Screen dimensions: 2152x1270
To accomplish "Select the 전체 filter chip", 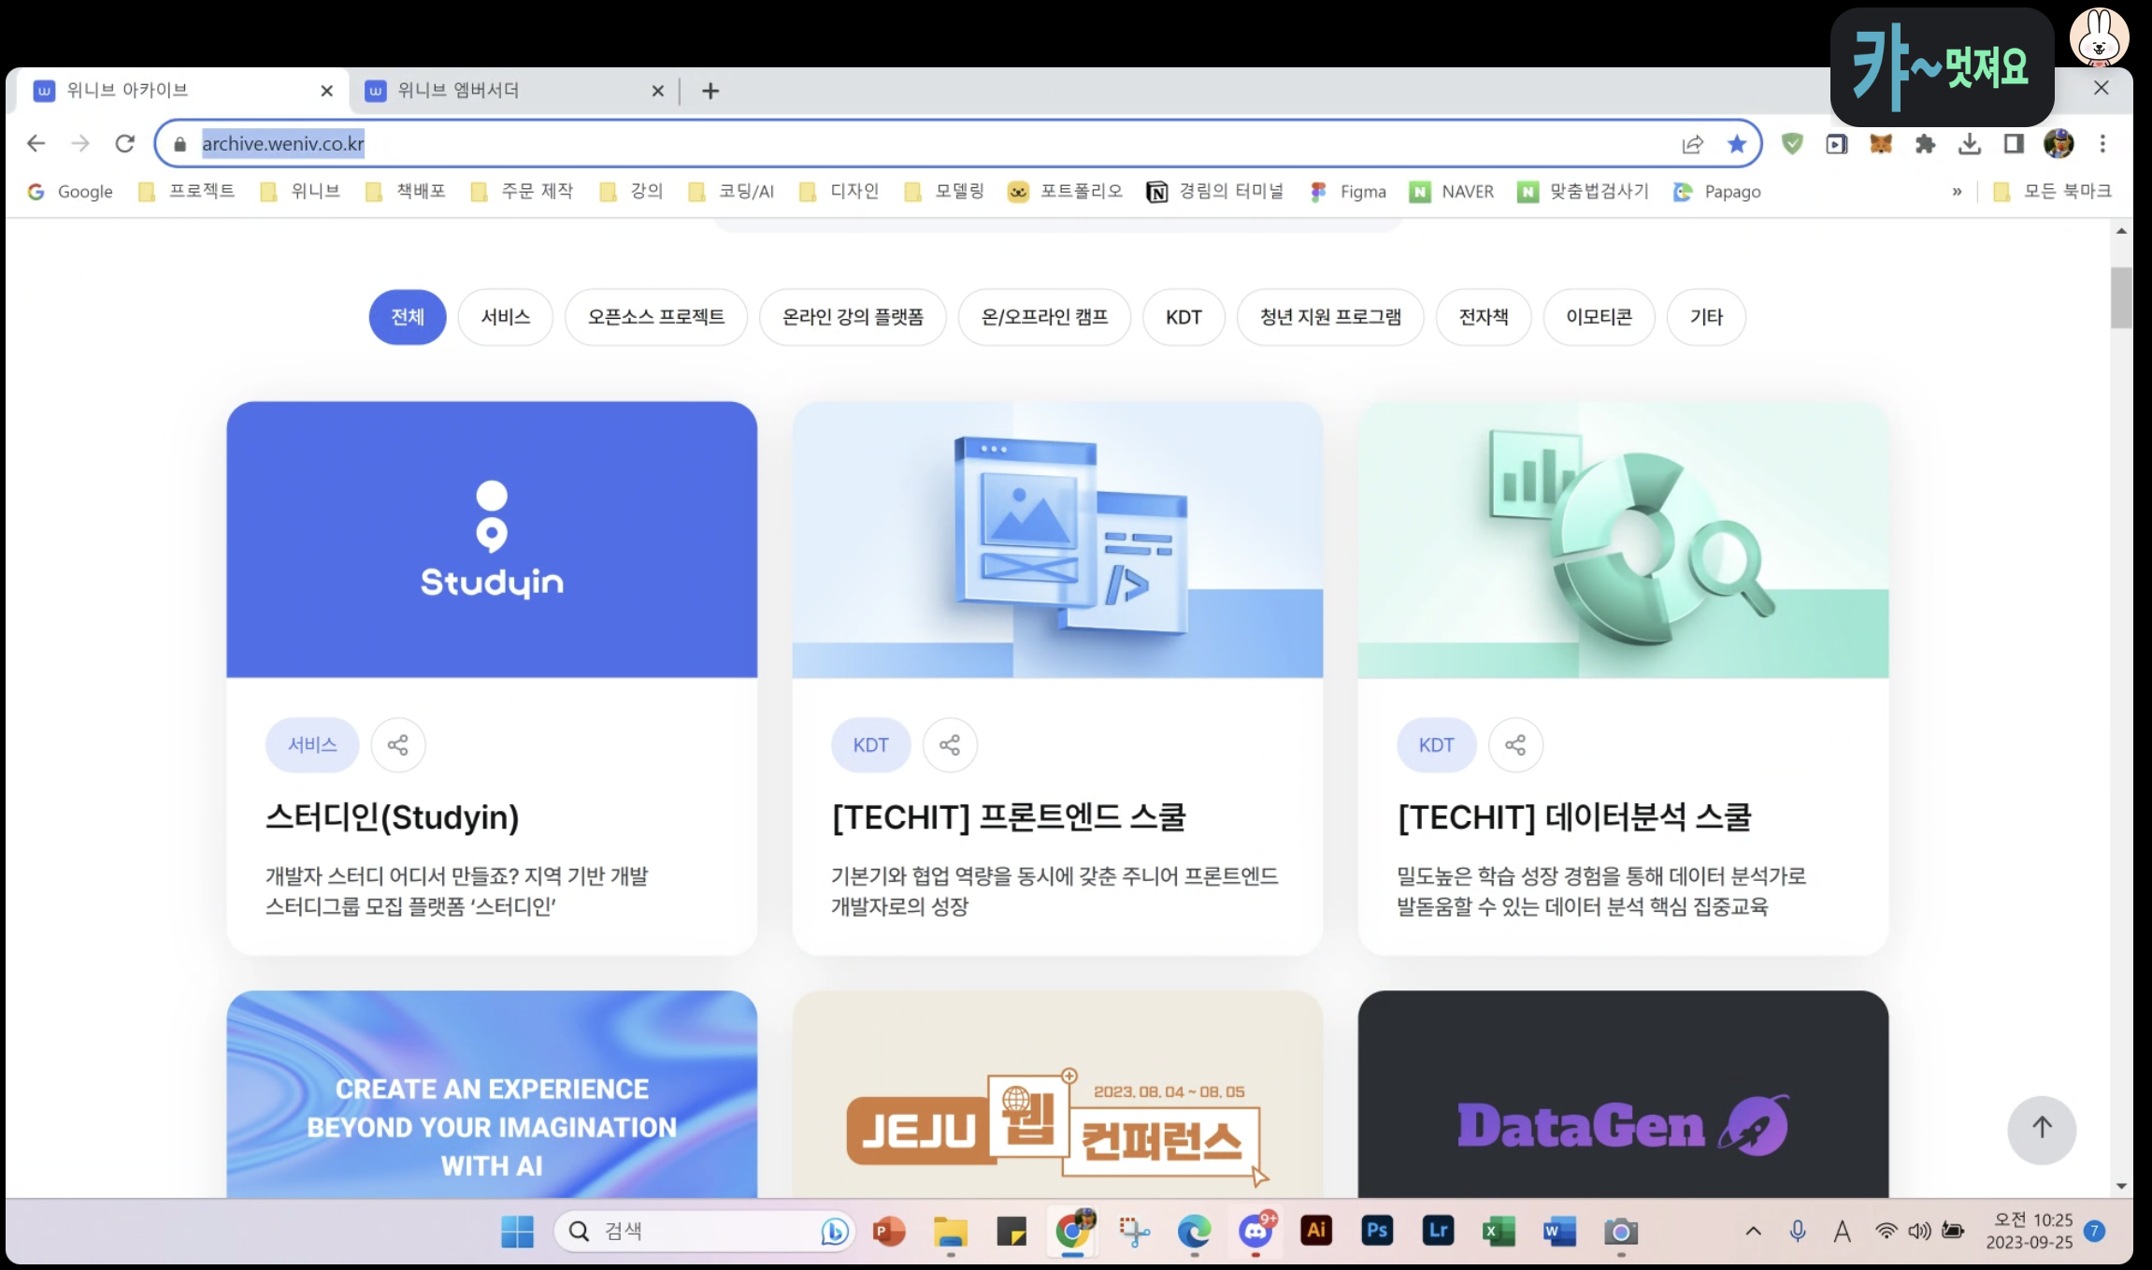I will point(408,317).
